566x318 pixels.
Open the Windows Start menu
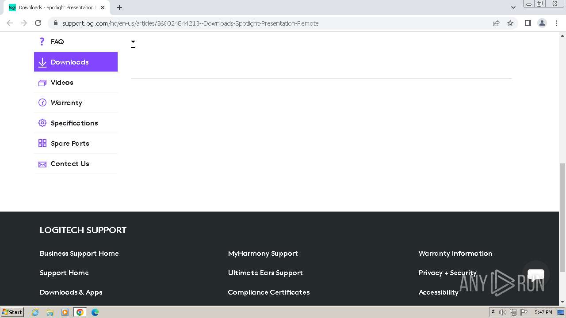tap(12, 312)
